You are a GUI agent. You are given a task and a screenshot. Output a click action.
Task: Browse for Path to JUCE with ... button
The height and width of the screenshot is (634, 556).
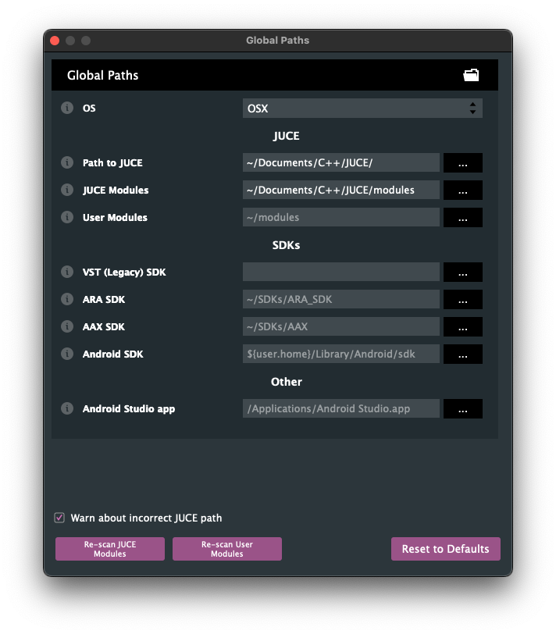pyautogui.click(x=462, y=162)
